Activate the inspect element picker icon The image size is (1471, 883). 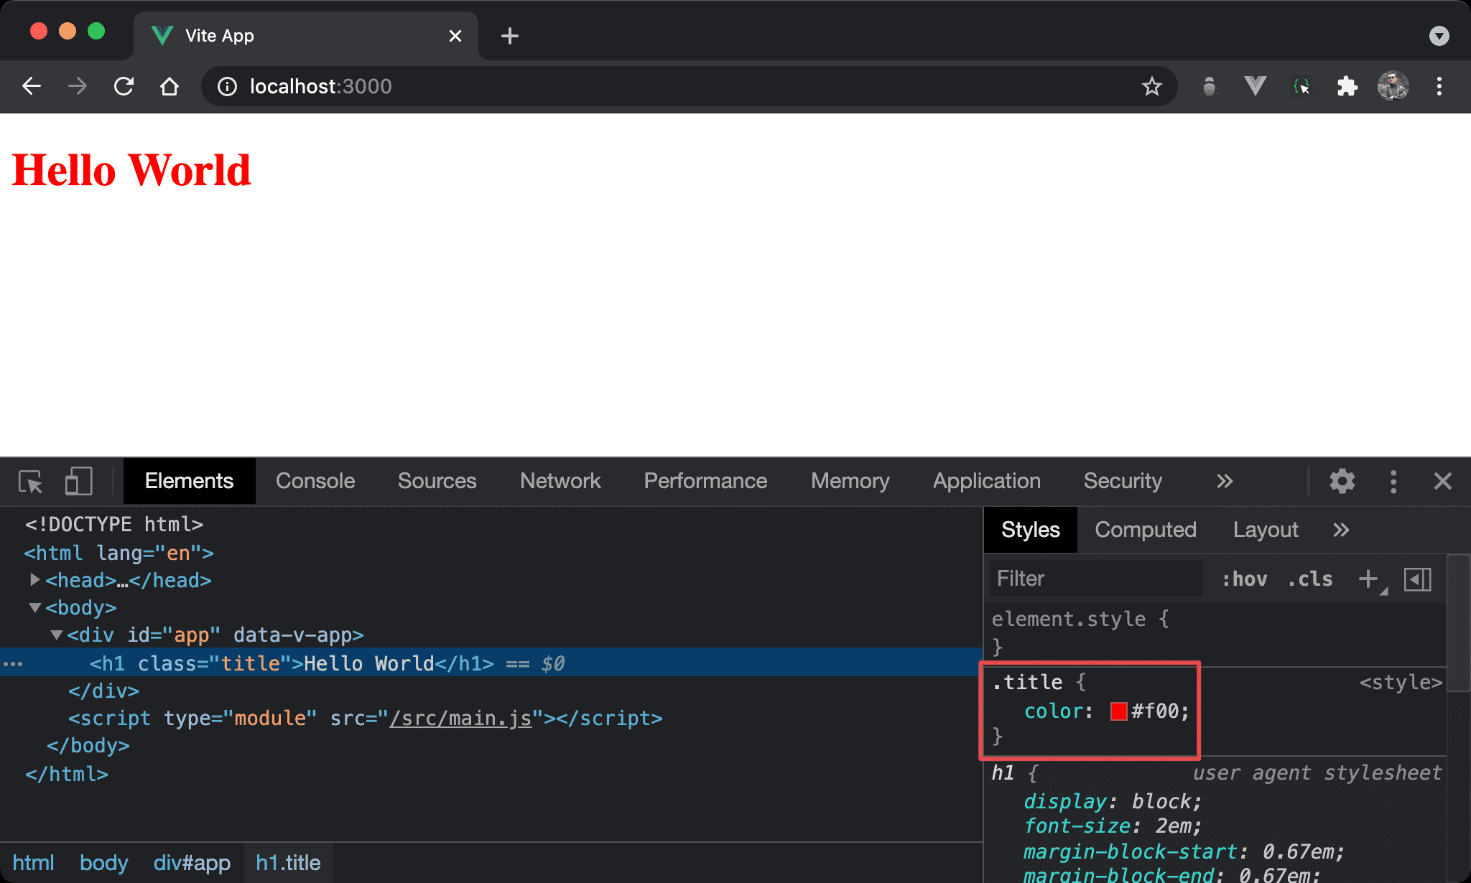(30, 481)
